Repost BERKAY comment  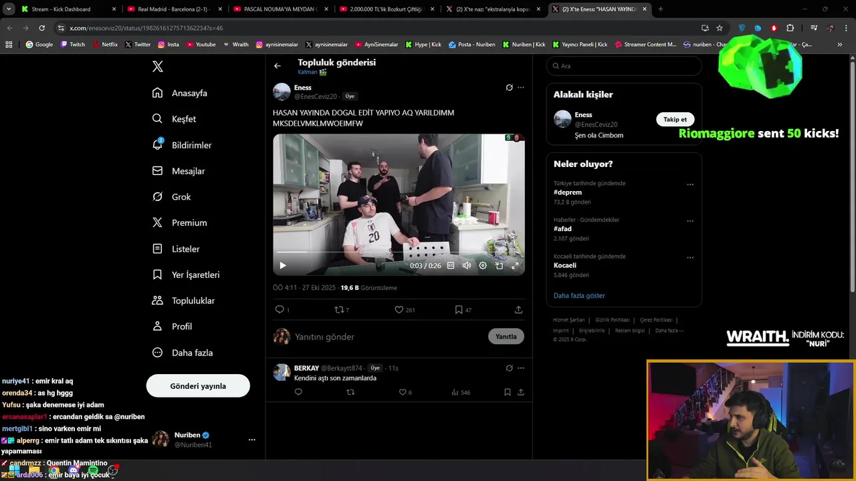coord(350,392)
